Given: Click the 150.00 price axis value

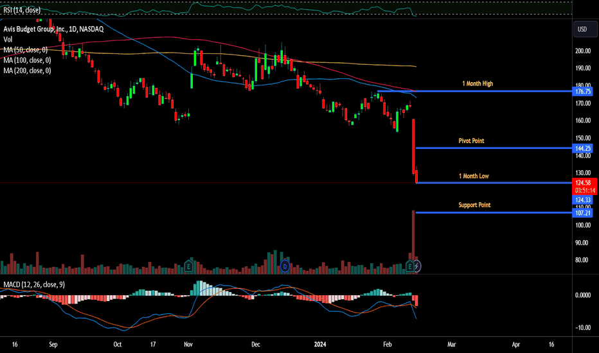Looking at the screenshot, I should (x=583, y=138).
